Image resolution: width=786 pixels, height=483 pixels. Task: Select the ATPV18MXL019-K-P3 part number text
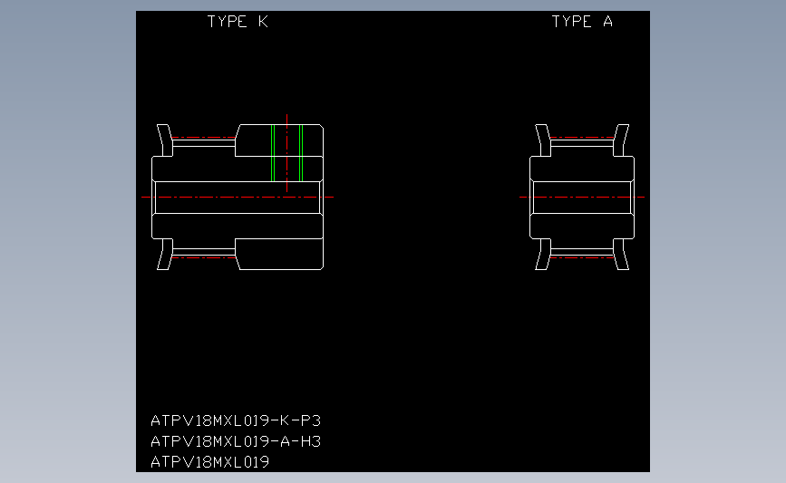point(236,420)
